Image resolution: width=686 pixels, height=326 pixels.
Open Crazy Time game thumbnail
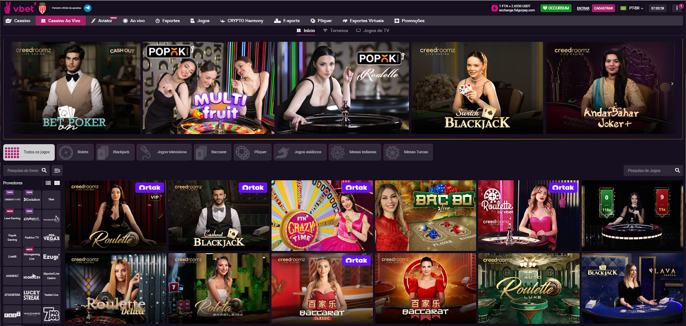click(322, 215)
